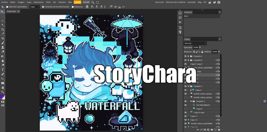
Task: Click the Cuenta button
Action: click(x=77, y=2)
